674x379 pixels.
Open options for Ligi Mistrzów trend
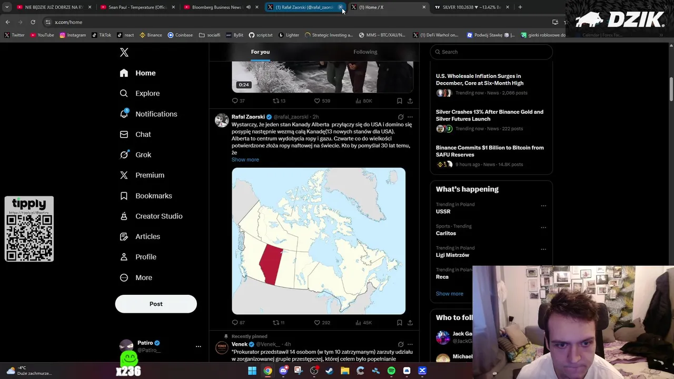pyautogui.click(x=543, y=249)
